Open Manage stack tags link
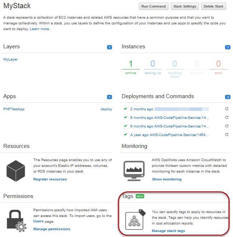233x237 pixels. click(168, 231)
